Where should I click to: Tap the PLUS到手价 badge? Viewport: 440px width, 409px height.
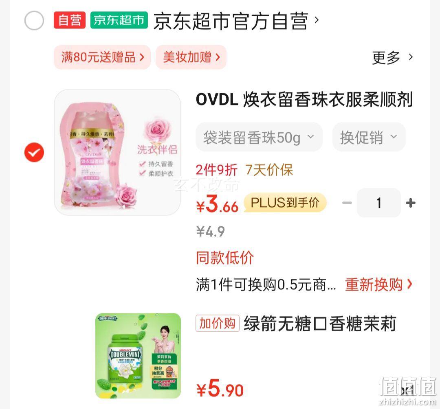click(x=285, y=202)
